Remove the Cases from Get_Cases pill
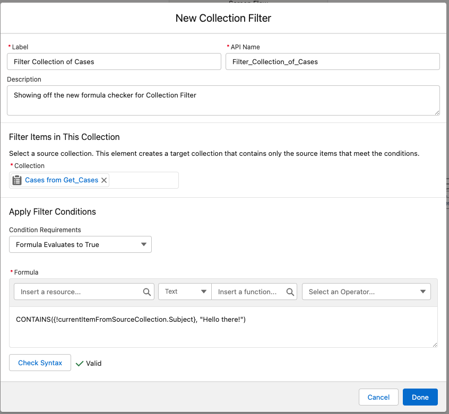 tap(104, 180)
